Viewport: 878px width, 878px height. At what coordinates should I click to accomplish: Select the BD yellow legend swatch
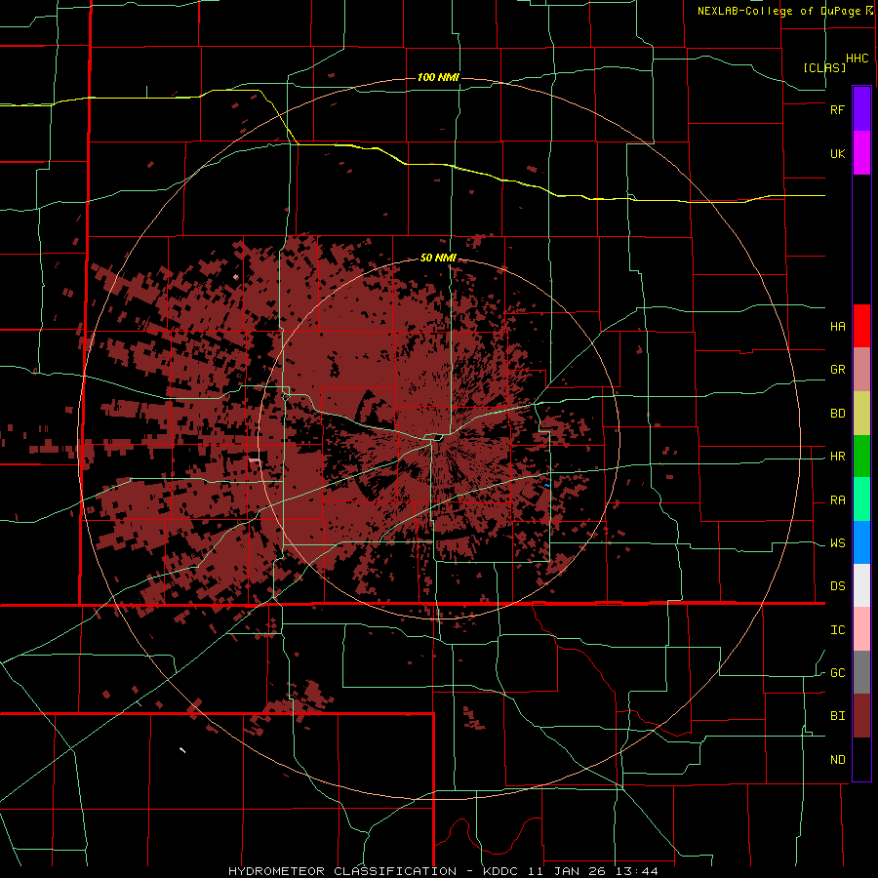[x=861, y=414]
